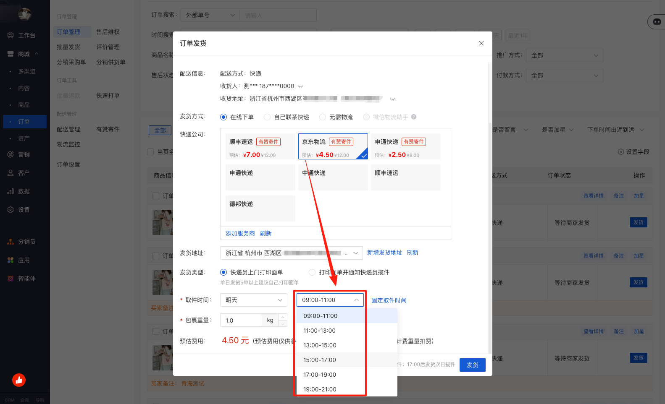Select 打印面单并通知快递员揽件 option

tap(312, 272)
